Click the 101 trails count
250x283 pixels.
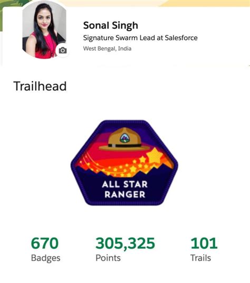[x=204, y=243]
